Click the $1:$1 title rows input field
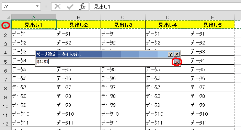Viewport: 241px width, 130px height. tap(104, 62)
